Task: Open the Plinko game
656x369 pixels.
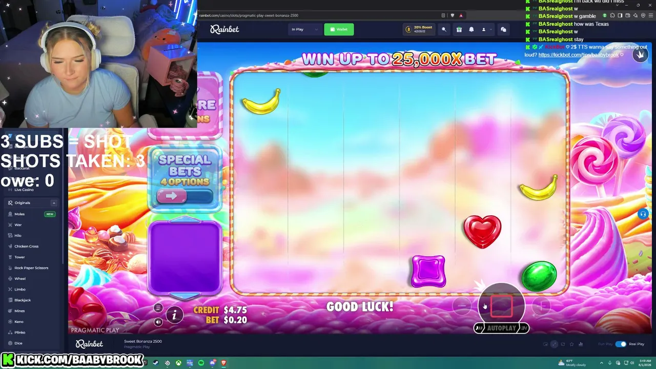Action: pos(20,332)
